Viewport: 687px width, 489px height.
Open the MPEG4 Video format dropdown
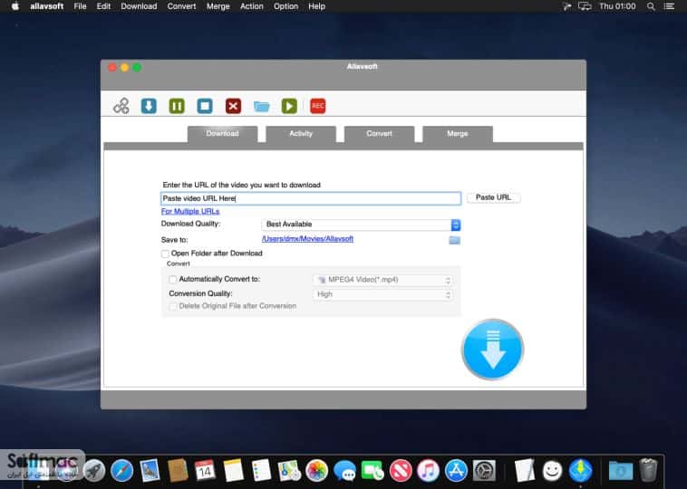tap(382, 280)
